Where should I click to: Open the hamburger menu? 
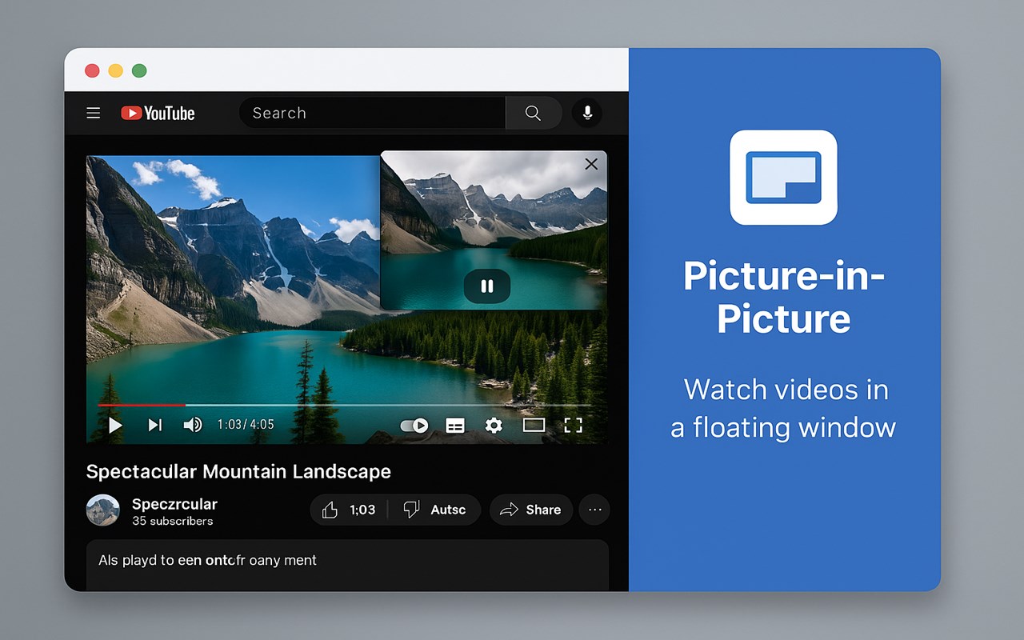coord(93,113)
